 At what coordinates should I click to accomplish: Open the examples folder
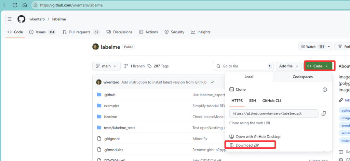click(111, 106)
